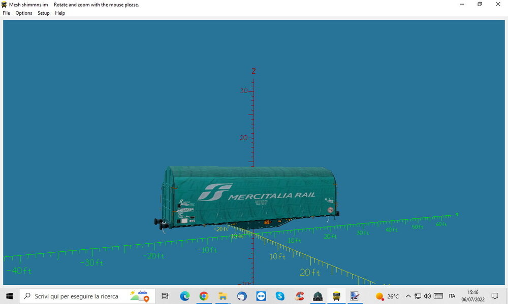The width and height of the screenshot is (508, 304).
Task: Open the Help menu
Action: click(60, 13)
